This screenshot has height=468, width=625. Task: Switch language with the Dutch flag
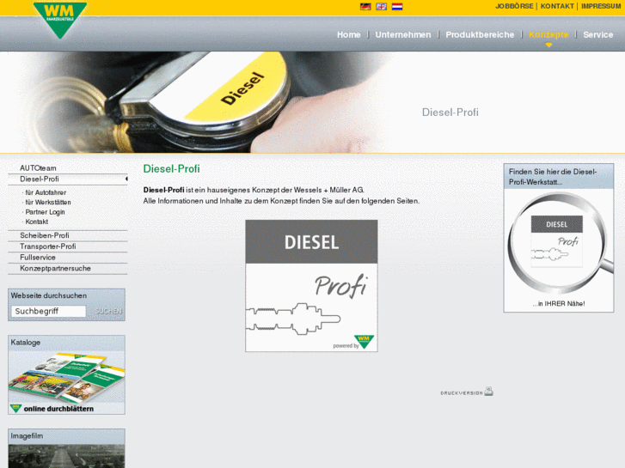[x=397, y=6]
